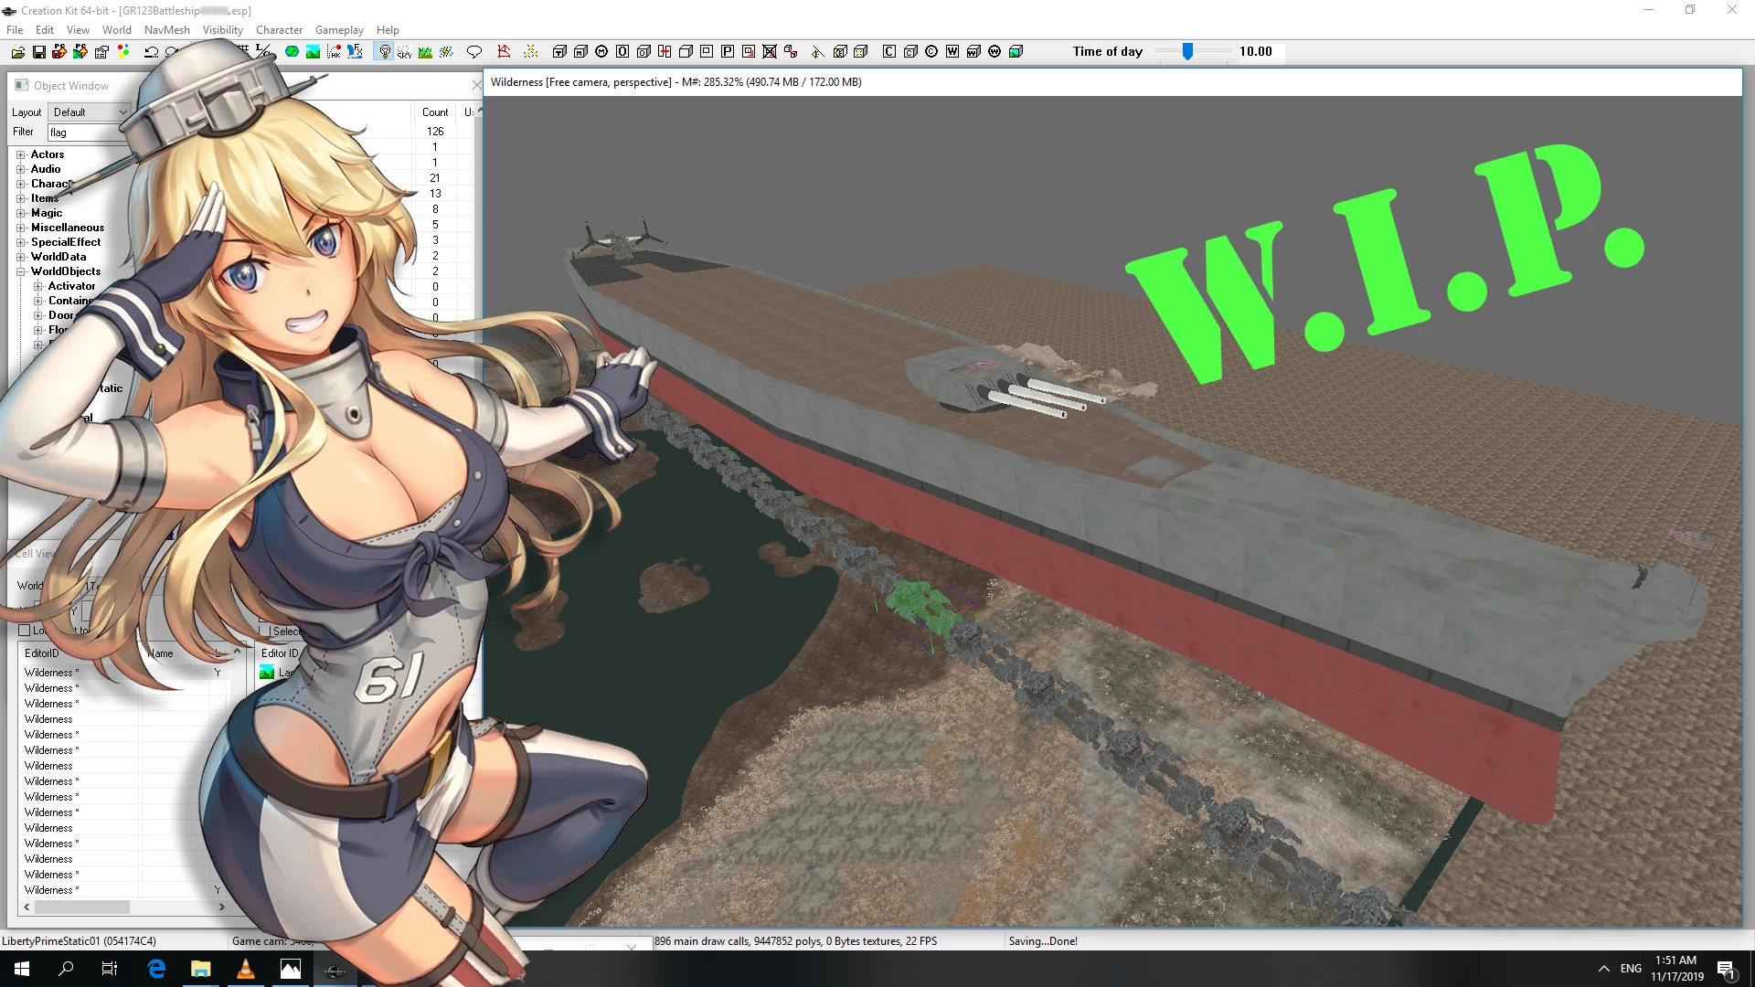Open the Edit menu
Viewport: 1755px width, 987px height.
45,30
